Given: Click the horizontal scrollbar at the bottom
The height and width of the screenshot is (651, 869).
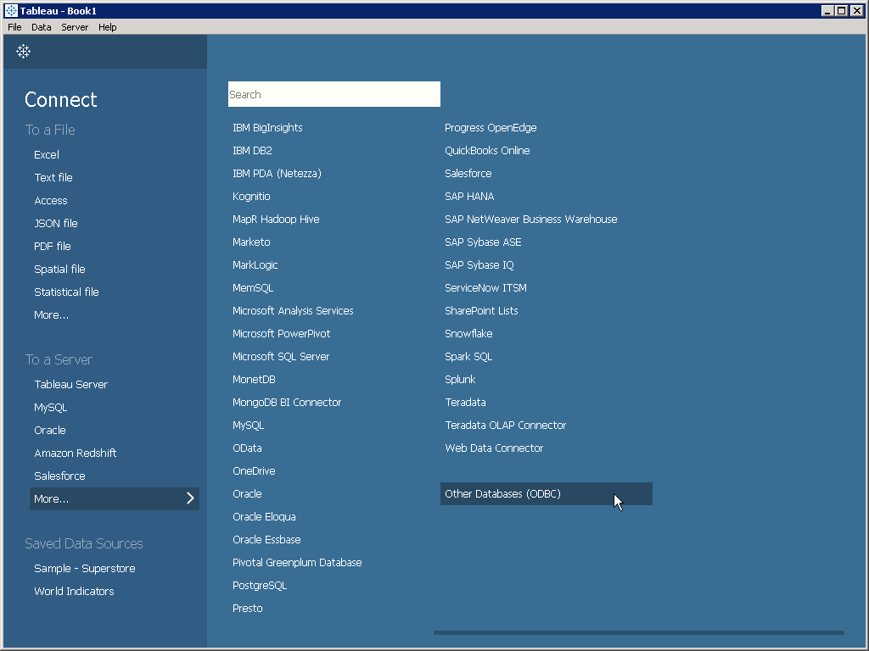Looking at the screenshot, I should coord(638,632).
